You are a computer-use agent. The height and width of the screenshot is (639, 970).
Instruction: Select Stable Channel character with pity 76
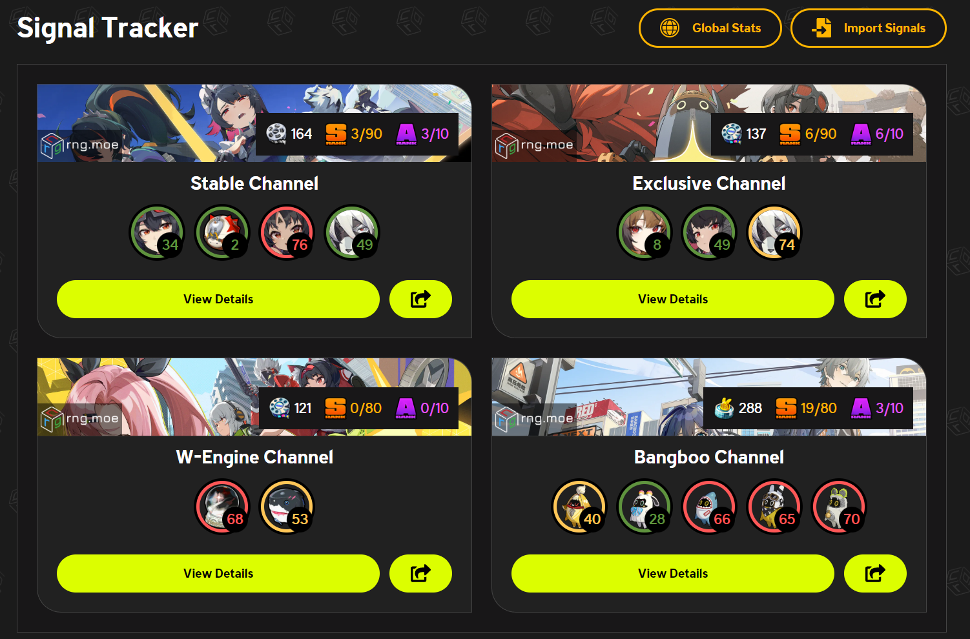tap(287, 232)
